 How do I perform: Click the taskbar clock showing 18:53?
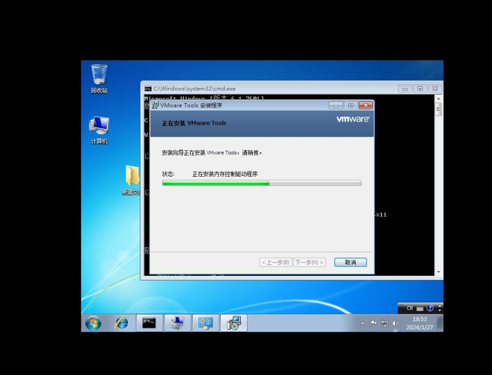419,323
